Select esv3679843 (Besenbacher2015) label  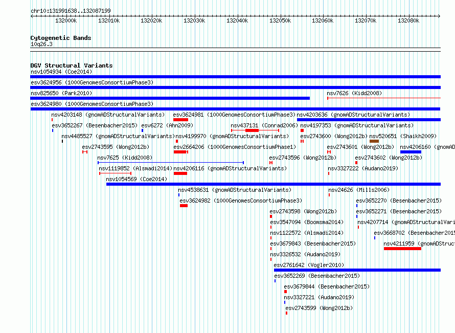point(313,243)
